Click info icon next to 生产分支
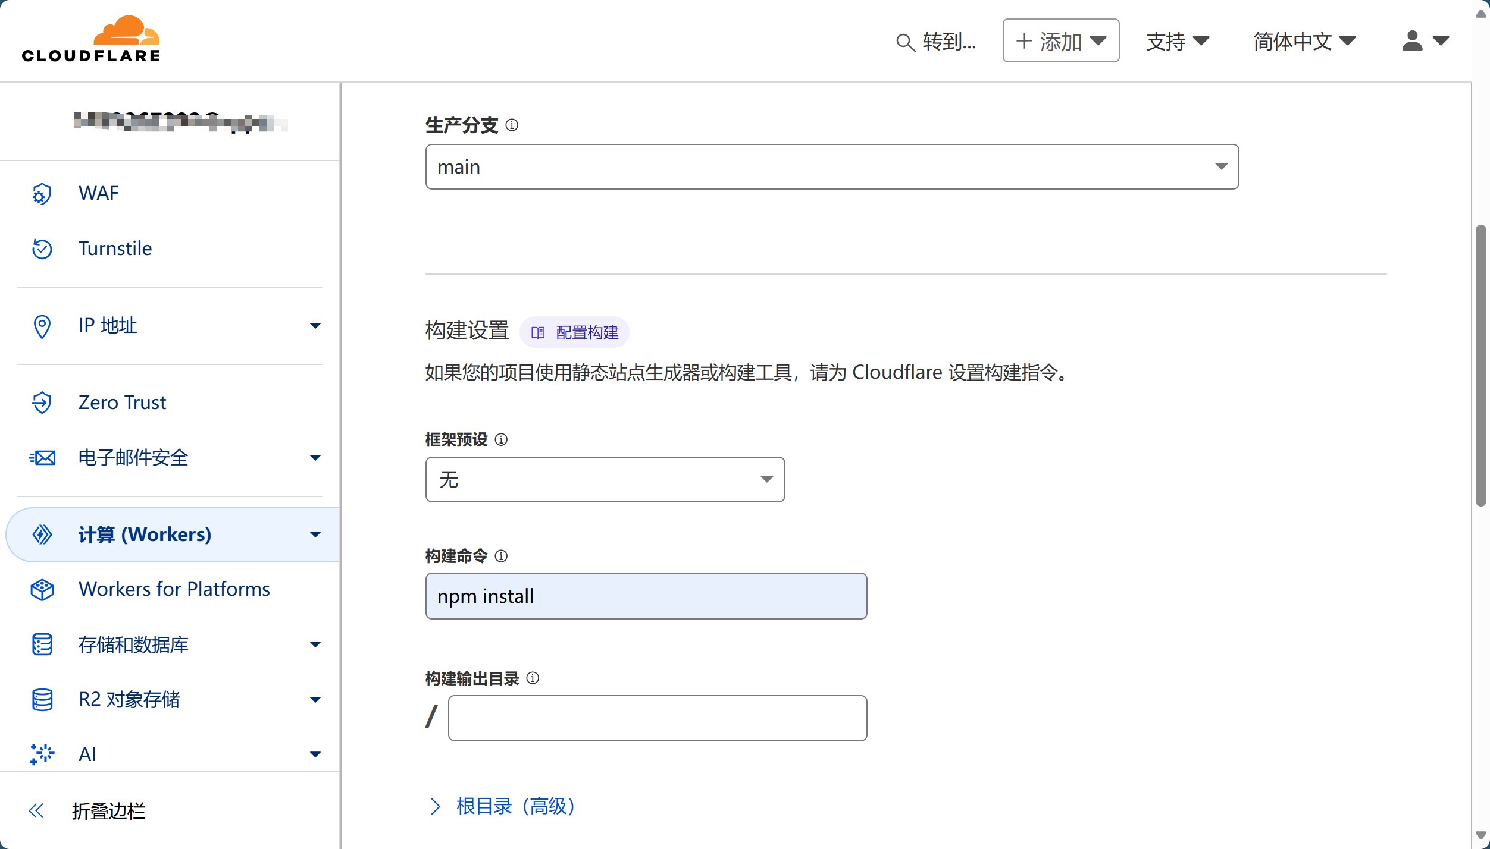Image resolution: width=1490 pixels, height=849 pixels. [x=512, y=125]
